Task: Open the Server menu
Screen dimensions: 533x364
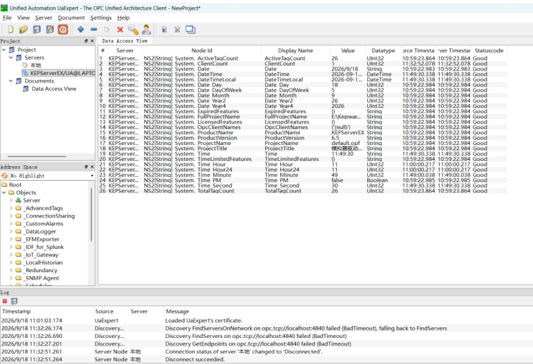Action: click(x=44, y=18)
